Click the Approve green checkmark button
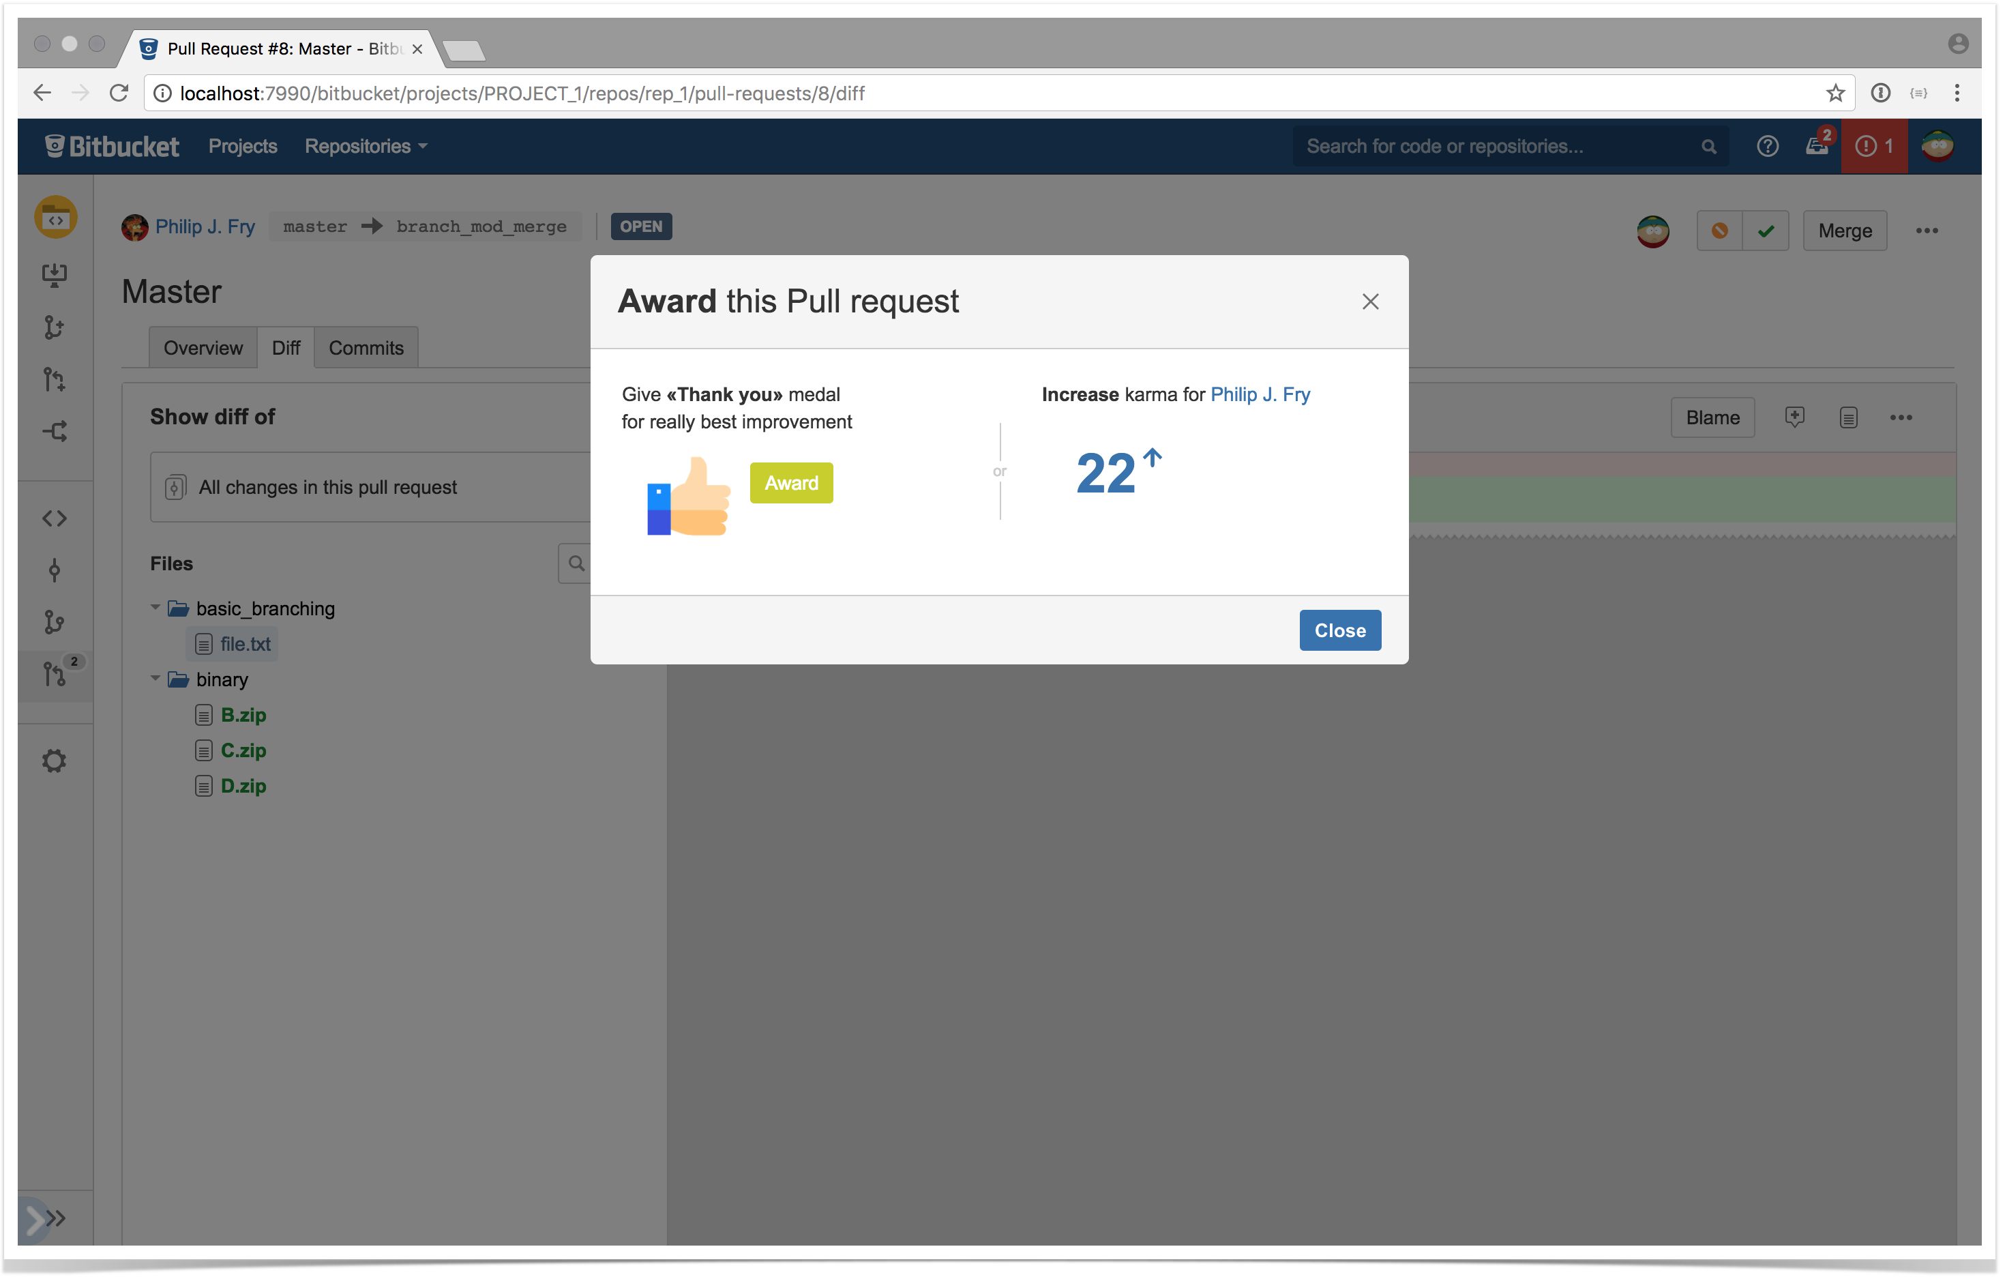 tap(1766, 231)
